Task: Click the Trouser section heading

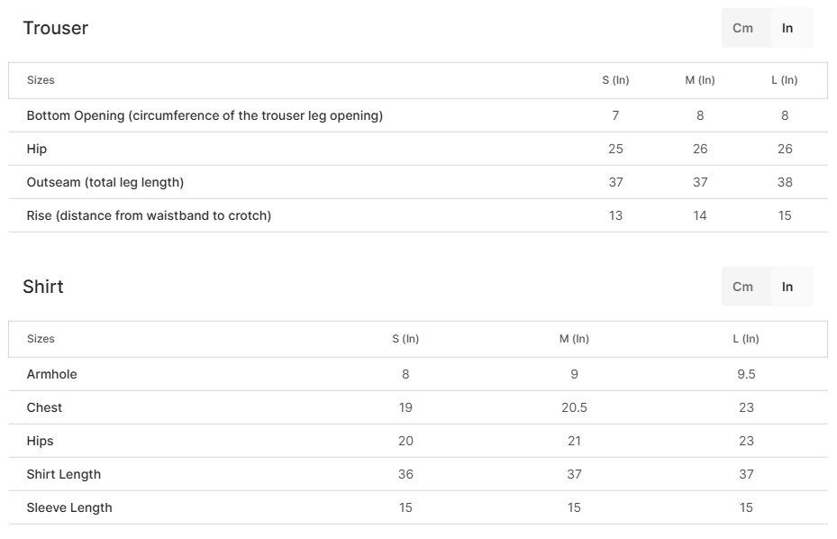Action: pyautogui.click(x=56, y=28)
